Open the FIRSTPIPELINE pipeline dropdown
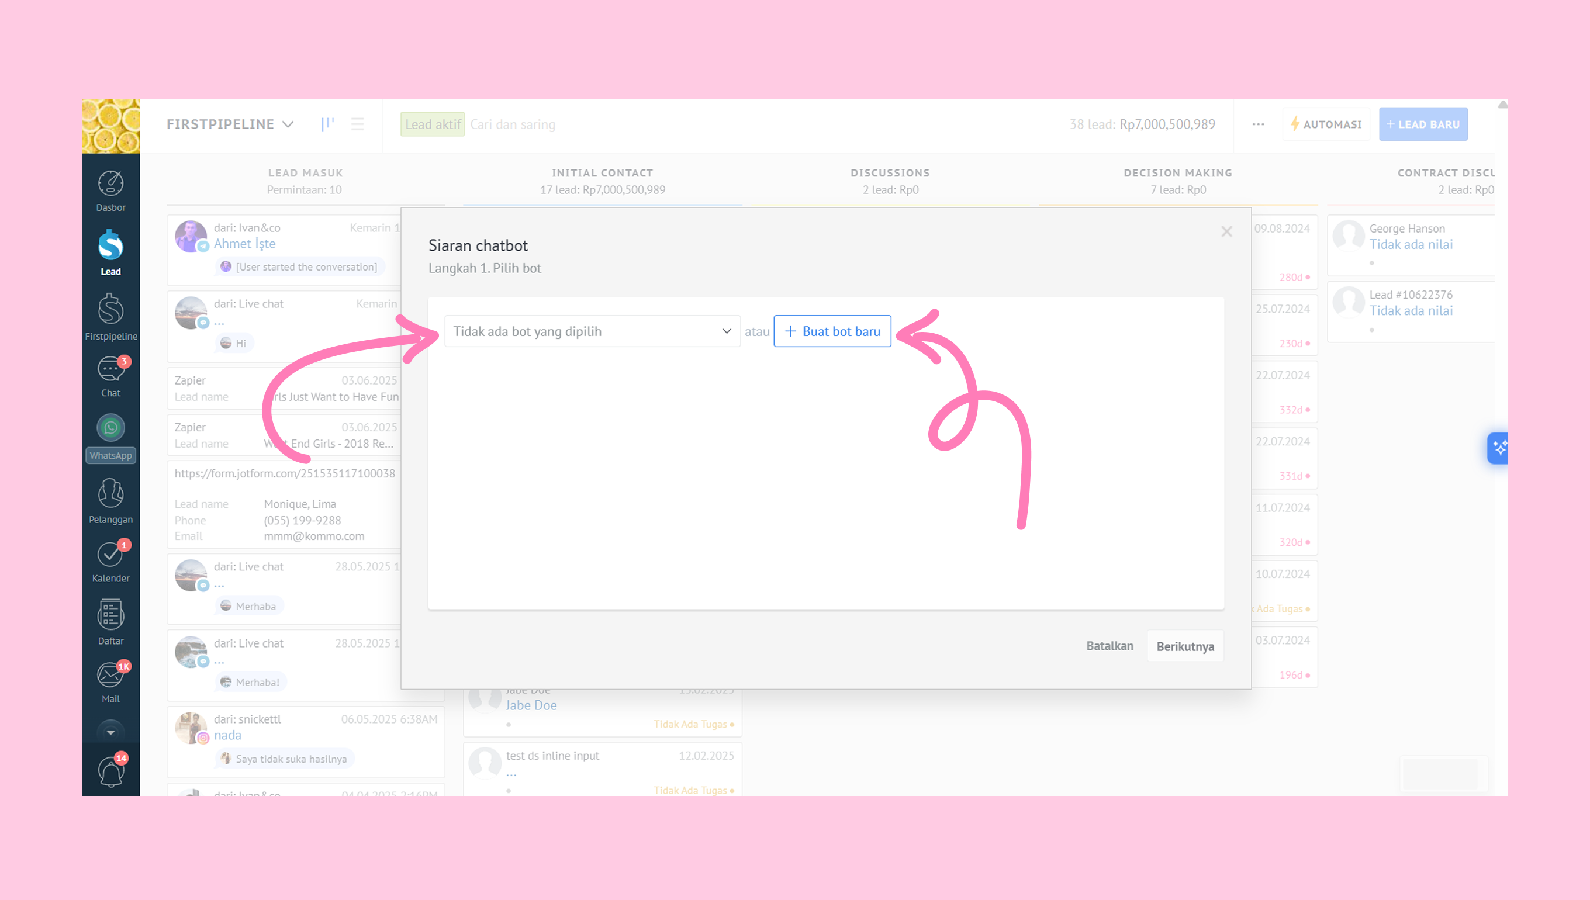The height and width of the screenshot is (900, 1590). tap(230, 124)
